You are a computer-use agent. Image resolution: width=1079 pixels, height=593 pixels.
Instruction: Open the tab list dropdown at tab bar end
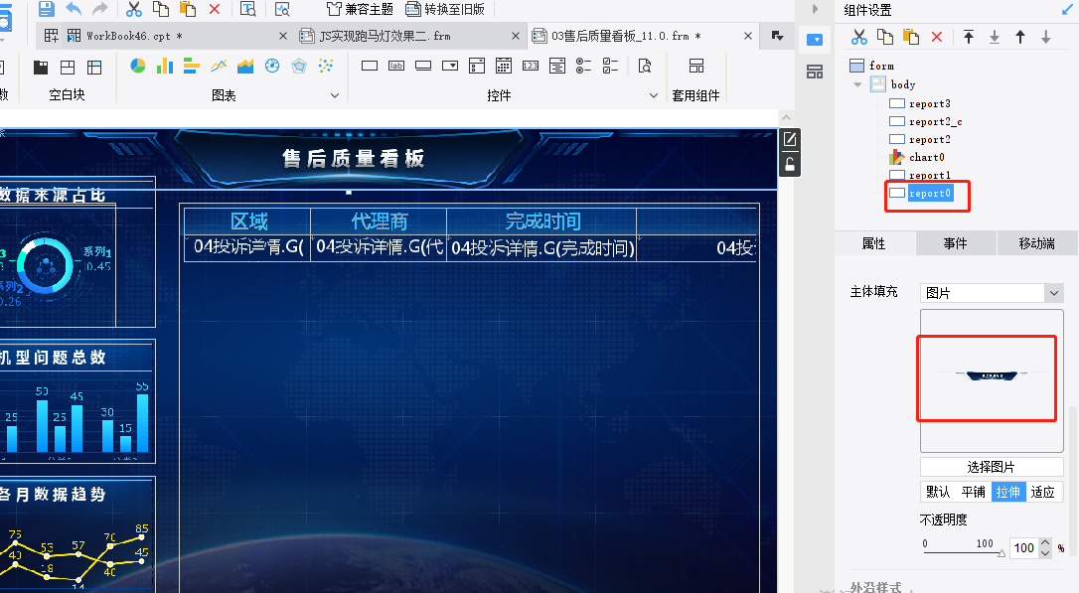(778, 36)
